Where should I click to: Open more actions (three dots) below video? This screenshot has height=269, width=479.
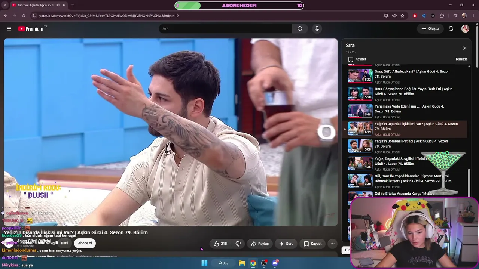pos(332,244)
